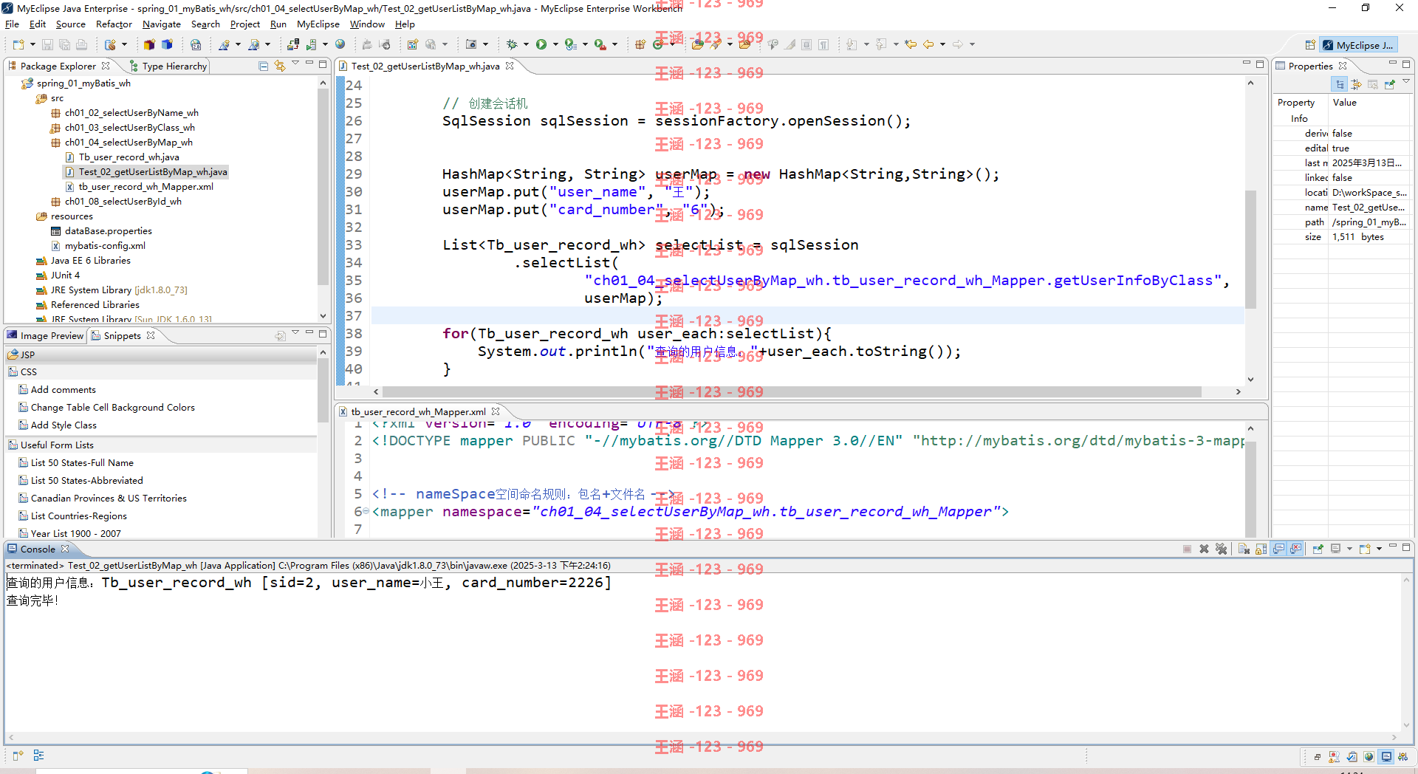The image size is (1418, 774).
Task: Click the tasks clipboard icon in status bar
Action: [1352, 756]
